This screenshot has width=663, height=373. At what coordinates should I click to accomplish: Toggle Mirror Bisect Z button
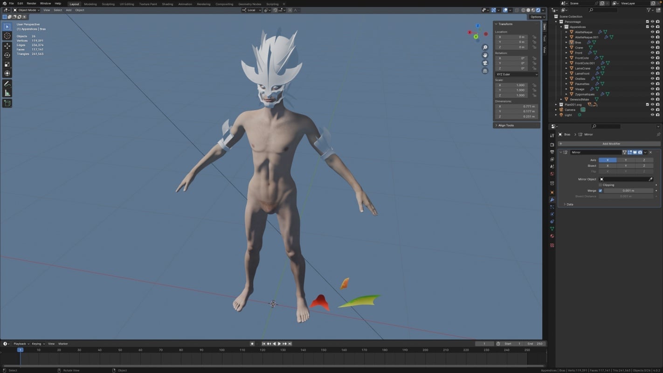coord(644,166)
